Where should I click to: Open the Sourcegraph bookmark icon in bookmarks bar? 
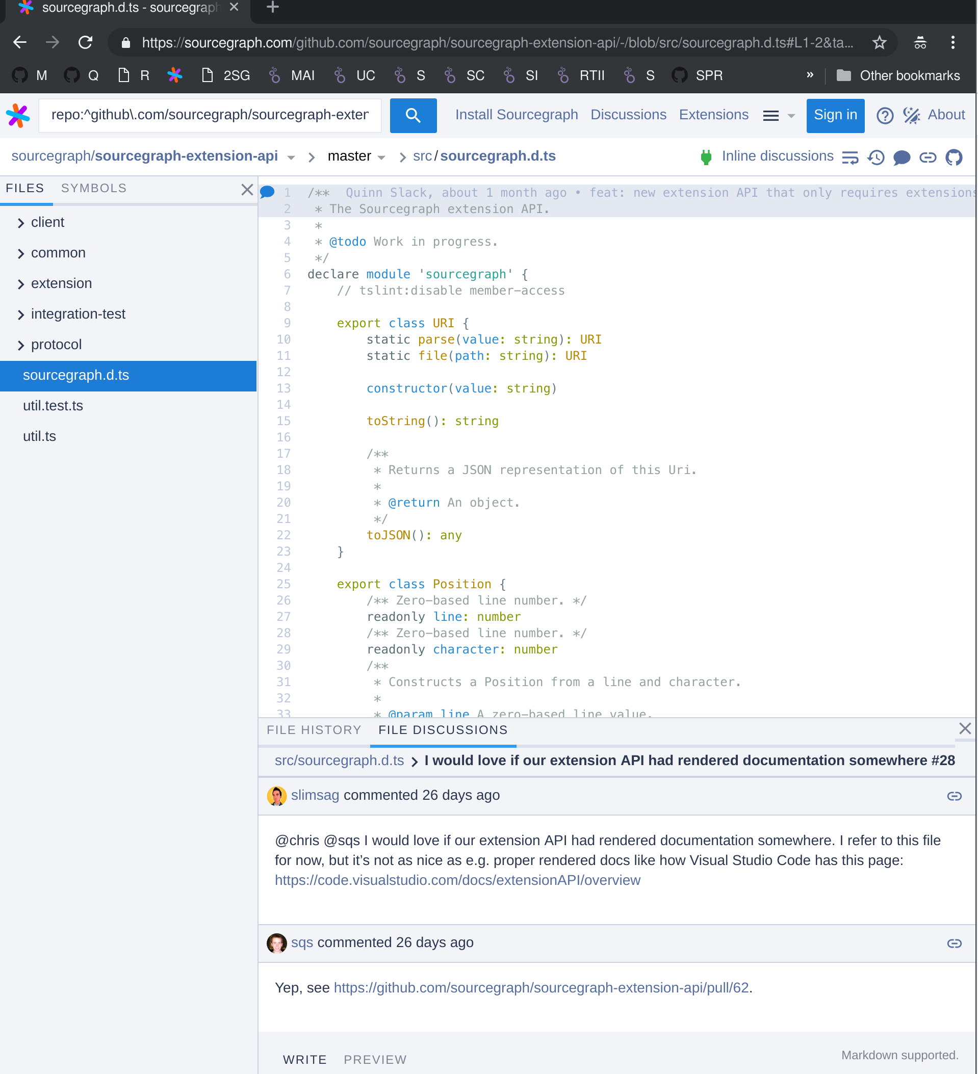tap(175, 75)
